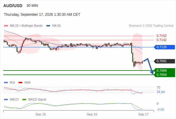Click the MA 50 legend label
Image resolution: width=176 pixels, height=119 pixels.
(56, 26)
